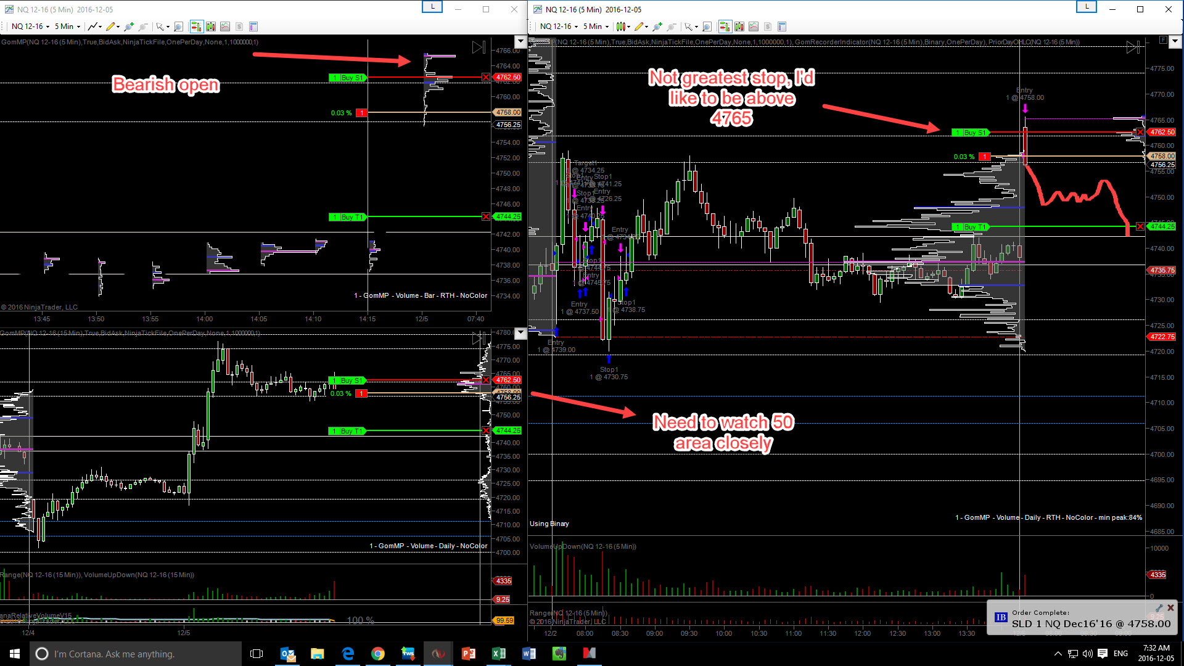Expand right chart panel dropdown arrow
The height and width of the screenshot is (666, 1184).
[x=1175, y=42]
